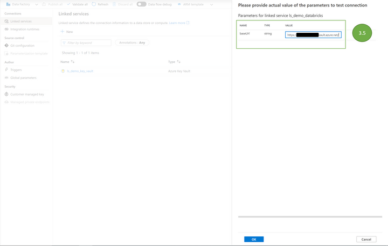Click the ARM template icon
This screenshot has height=246, width=388.
tap(179, 4)
